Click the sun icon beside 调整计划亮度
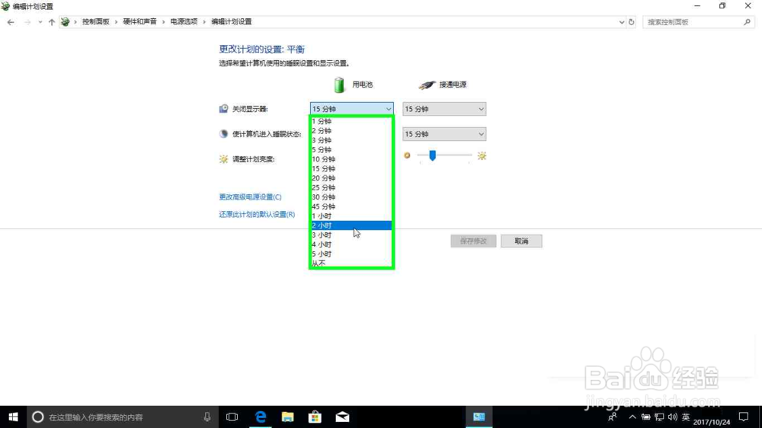 click(x=223, y=159)
